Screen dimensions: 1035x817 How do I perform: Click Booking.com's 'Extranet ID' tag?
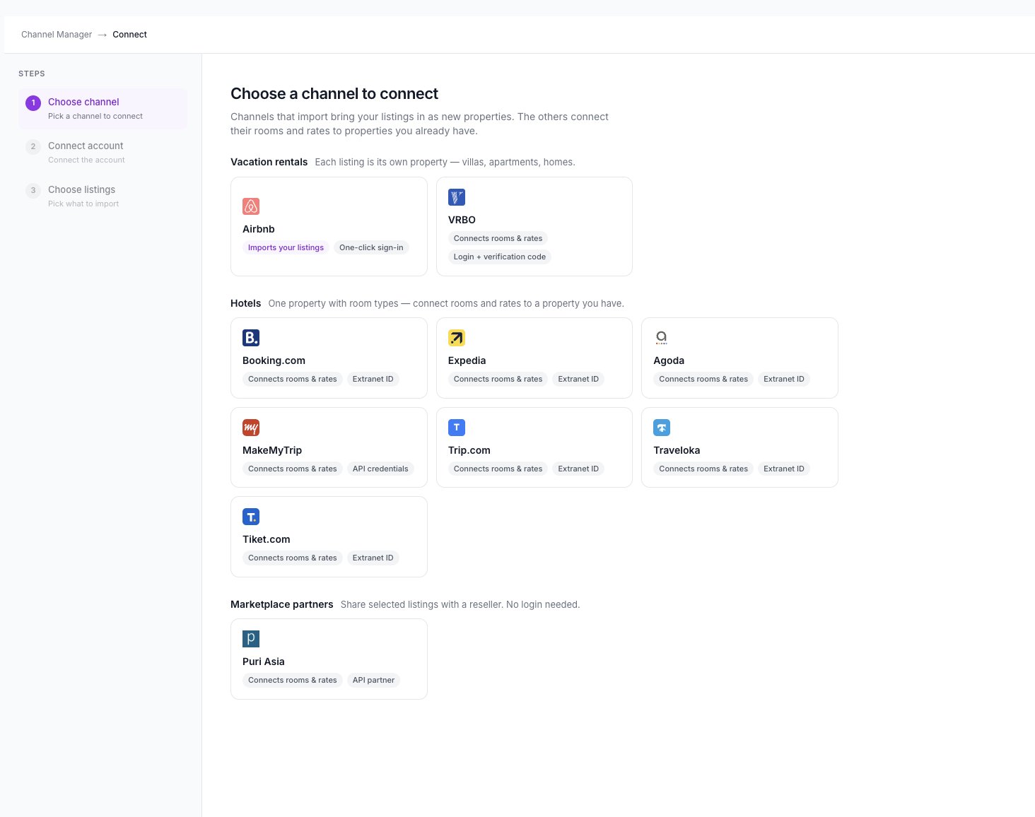[373, 379]
